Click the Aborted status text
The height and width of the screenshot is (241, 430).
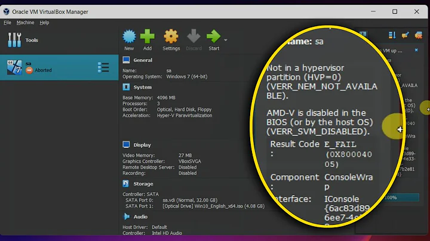point(43,70)
